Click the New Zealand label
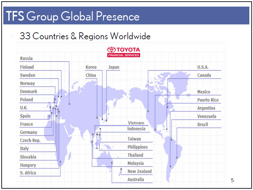253x190 pixels. click(139, 171)
